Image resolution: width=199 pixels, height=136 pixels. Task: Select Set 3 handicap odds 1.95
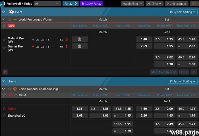pyautogui.click(x=165, y=46)
